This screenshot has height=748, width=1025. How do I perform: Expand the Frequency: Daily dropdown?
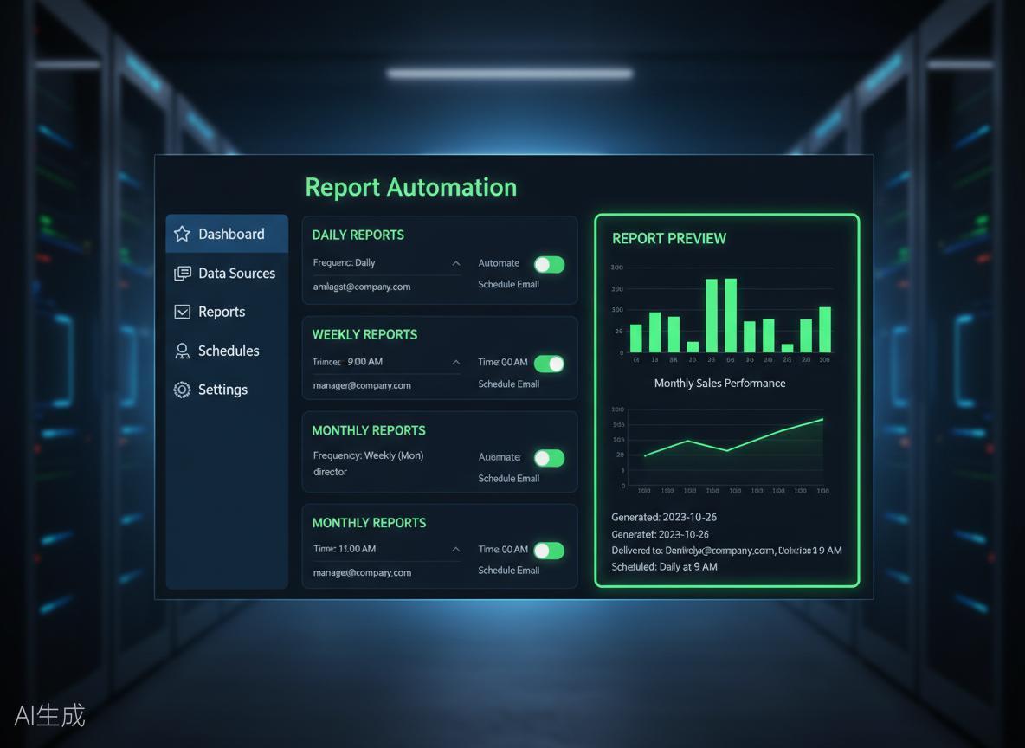pyautogui.click(x=456, y=263)
